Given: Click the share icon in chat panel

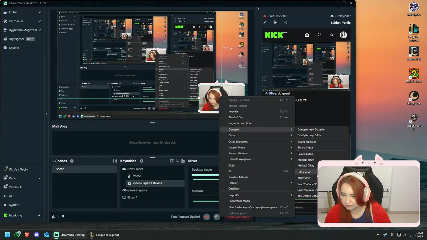Looking at the screenshot, I should [x=286, y=22].
